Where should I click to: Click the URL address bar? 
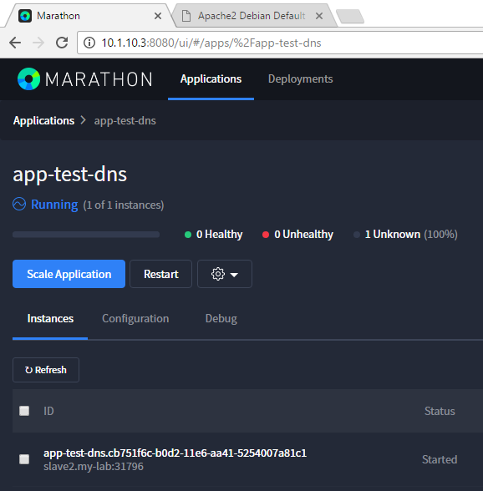point(281,43)
